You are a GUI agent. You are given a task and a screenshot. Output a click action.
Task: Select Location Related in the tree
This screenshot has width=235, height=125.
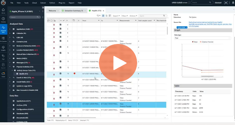(x=27, y=50)
